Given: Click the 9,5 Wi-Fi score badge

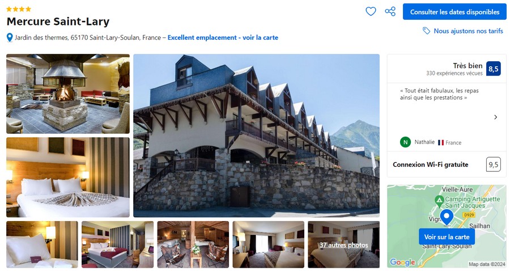Looking at the screenshot, I should 494,164.
